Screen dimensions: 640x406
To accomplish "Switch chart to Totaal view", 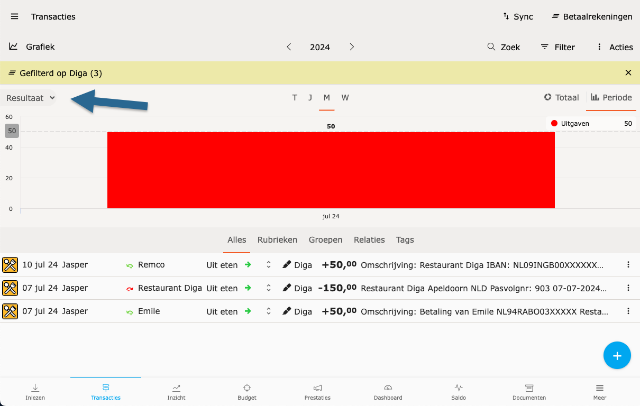I will [562, 98].
